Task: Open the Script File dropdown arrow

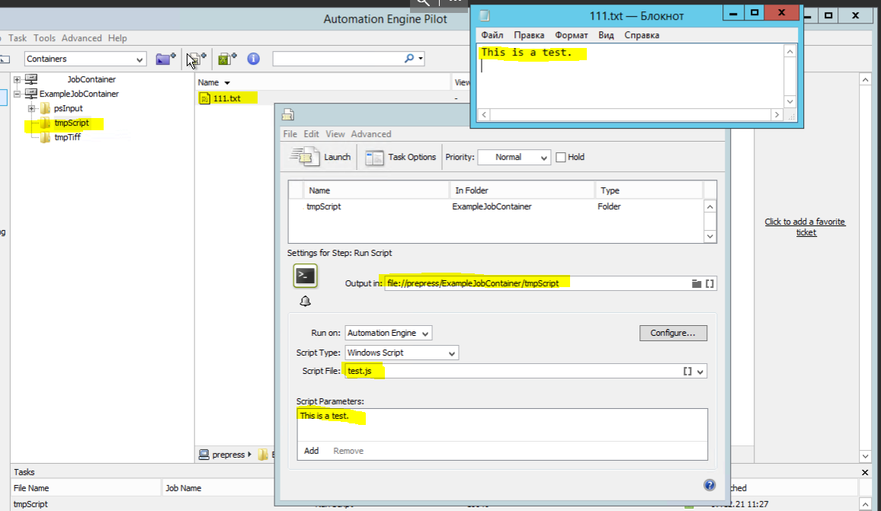Action: click(700, 371)
